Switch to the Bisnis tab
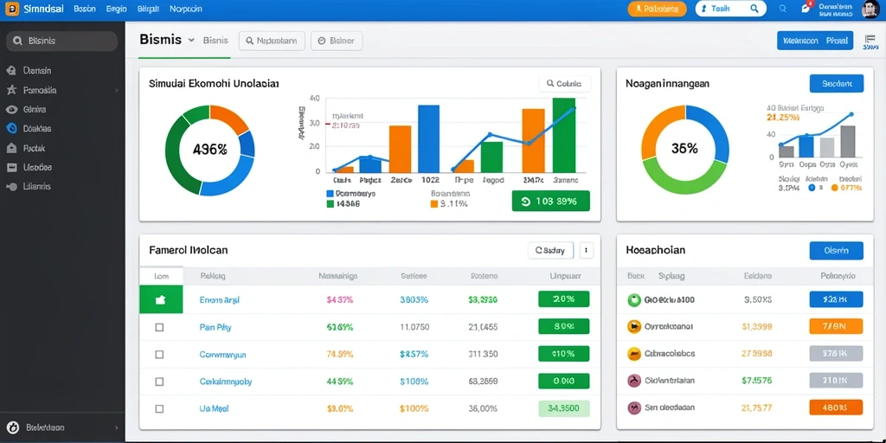 pyautogui.click(x=215, y=41)
